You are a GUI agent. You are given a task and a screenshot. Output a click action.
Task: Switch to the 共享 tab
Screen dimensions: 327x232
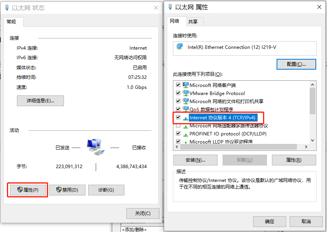(x=193, y=22)
